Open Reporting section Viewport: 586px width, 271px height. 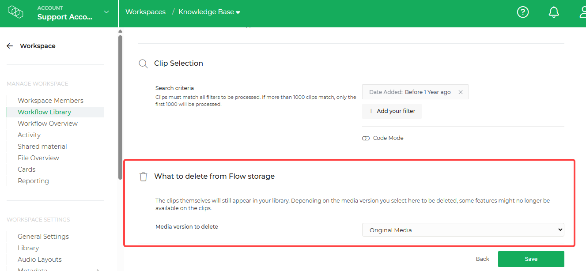tap(33, 181)
